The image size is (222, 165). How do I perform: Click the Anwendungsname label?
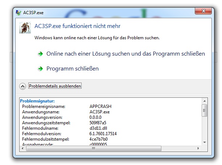41,112
